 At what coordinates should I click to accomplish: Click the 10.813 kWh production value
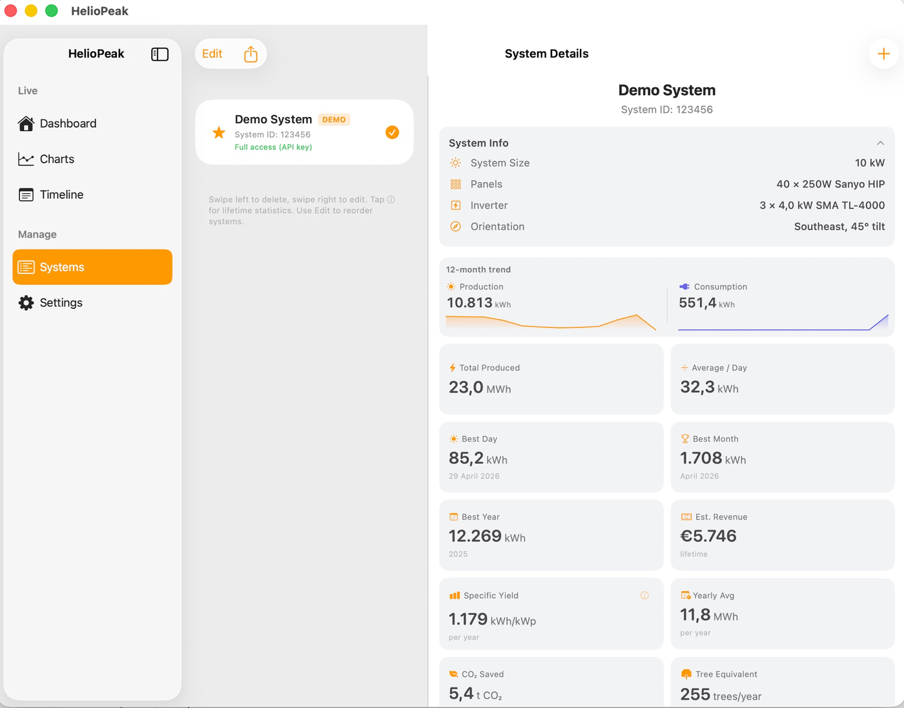pyautogui.click(x=478, y=303)
